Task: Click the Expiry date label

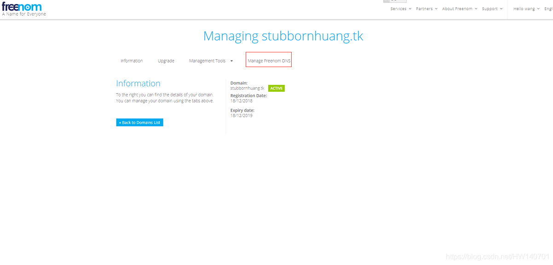Action: 242,110
